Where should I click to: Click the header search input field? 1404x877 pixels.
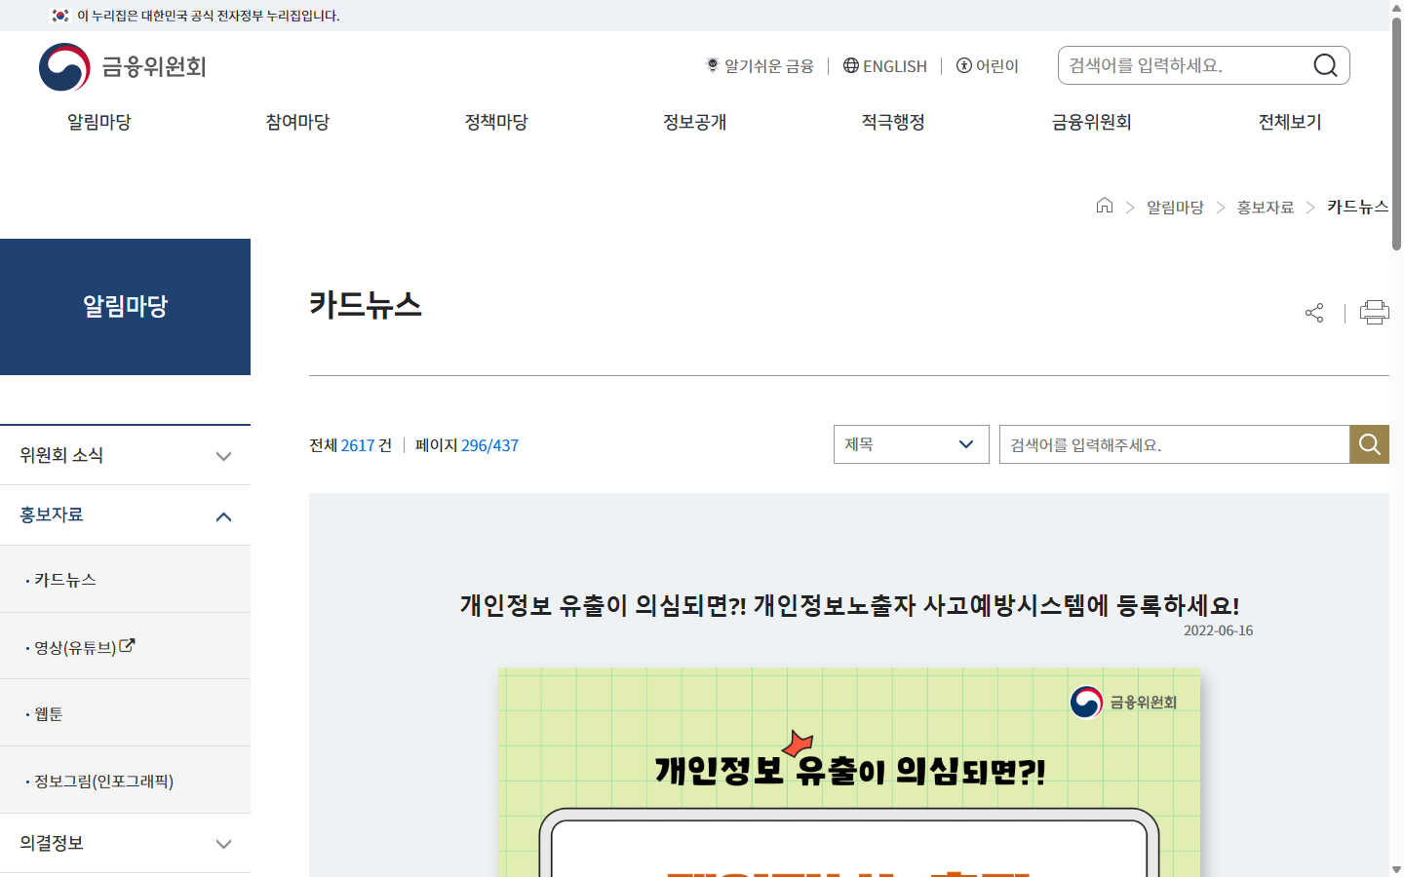tap(1185, 65)
